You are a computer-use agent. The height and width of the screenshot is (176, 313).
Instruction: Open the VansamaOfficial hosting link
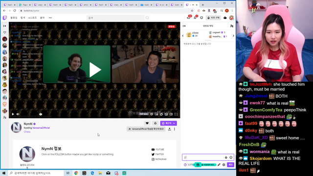tap(41, 128)
